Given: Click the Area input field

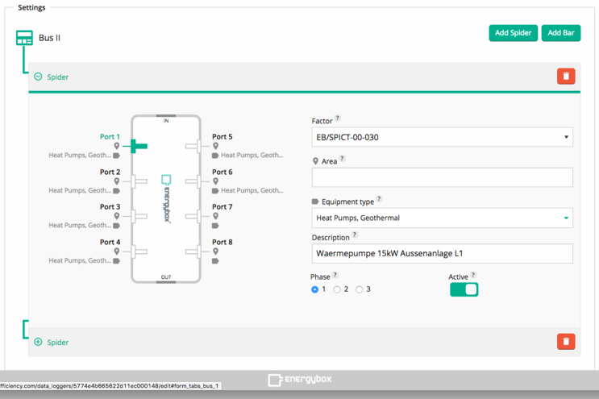Looking at the screenshot, I should pyautogui.click(x=442, y=177).
